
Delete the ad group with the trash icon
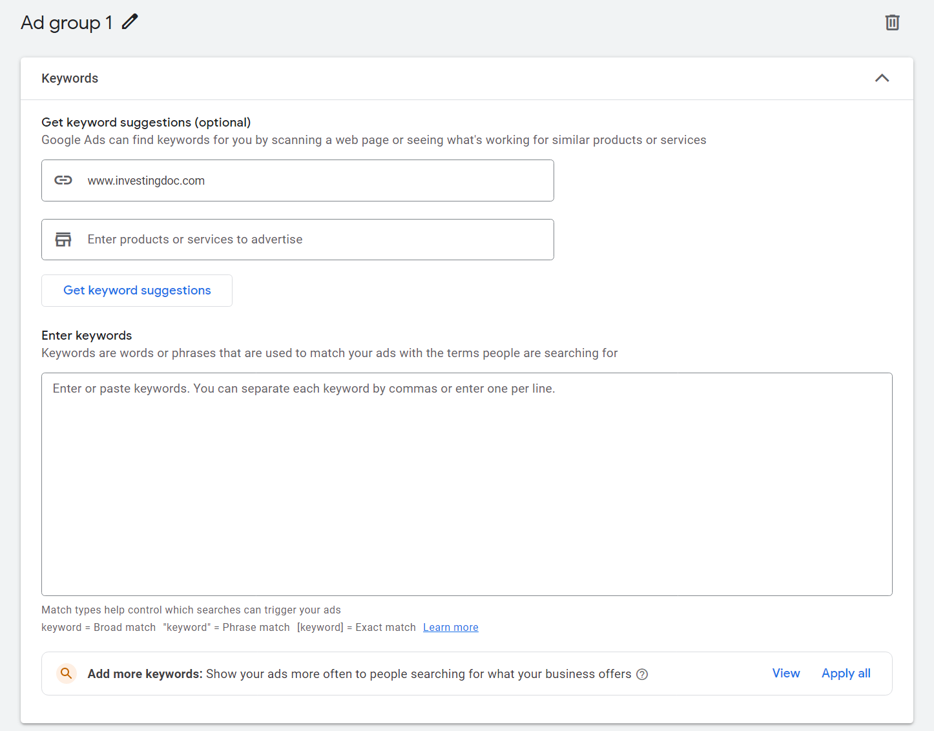(x=892, y=23)
